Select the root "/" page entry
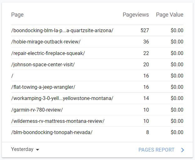Image resolution: width=195 pixels, height=160 pixels. pyautogui.click(x=13, y=76)
